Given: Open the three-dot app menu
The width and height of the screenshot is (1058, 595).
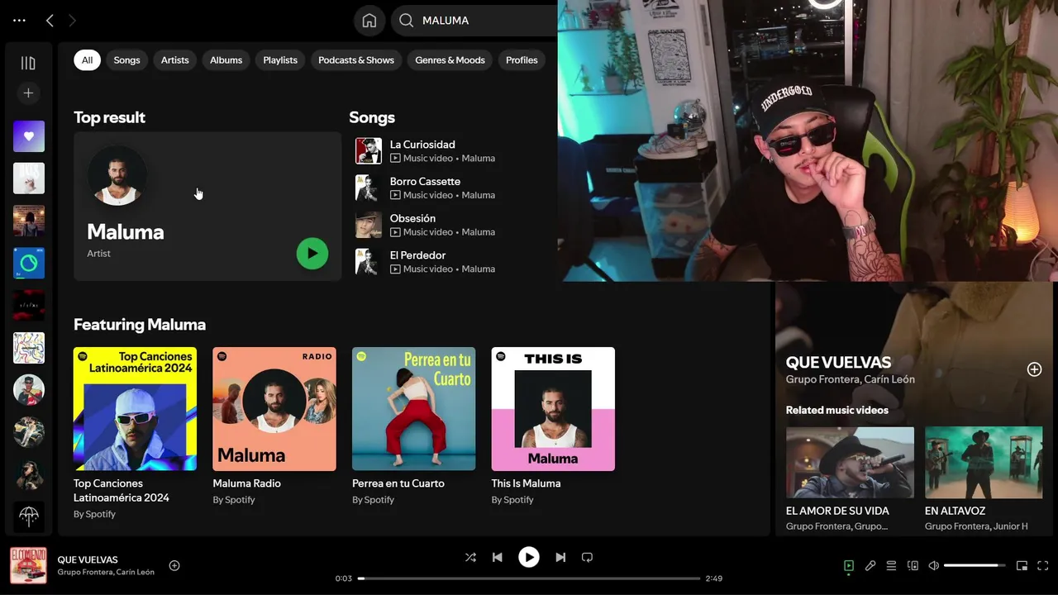Looking at the screenshot, I should coord(20,21).
